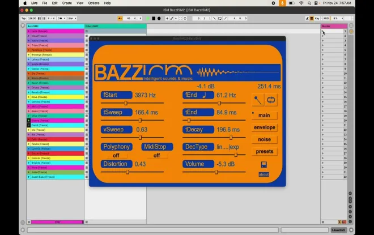Viewport: 374px width, 235px height.
Task: Toggle the computer MIDI keyboard button
Action: (x=312, y=18)
